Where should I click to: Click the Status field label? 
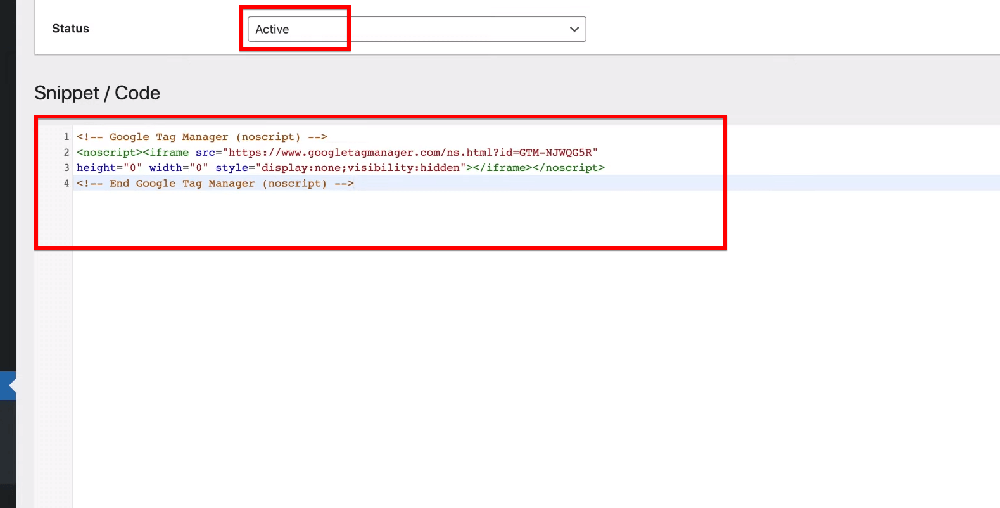[70, 29]
